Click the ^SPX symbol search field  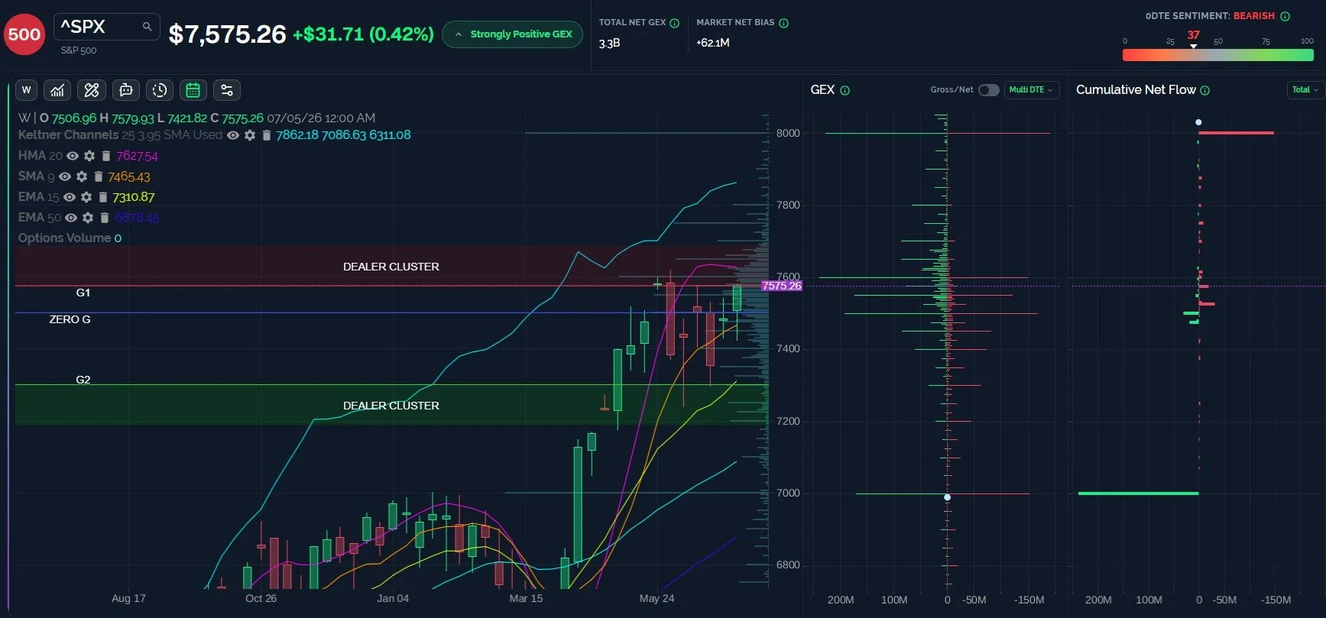(x=107, y=27)
